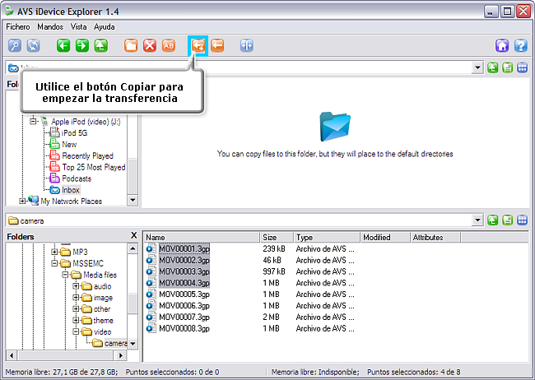This screenshot has width=535, height=380.
Task: Select Podcasts in device tree
Action: coord(77,178)
